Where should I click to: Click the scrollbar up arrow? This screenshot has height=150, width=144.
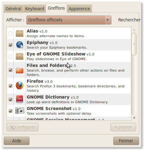(x=134, y=30)
